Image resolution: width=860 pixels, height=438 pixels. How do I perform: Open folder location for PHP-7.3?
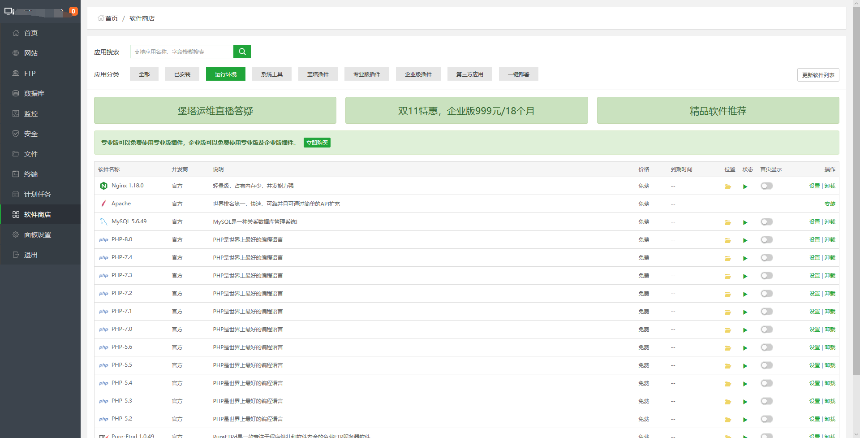pos(727,276)
